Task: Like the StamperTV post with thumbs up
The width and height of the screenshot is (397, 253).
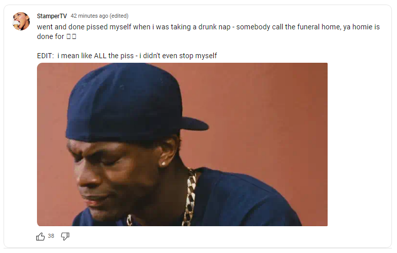Action: click(x=41, y=236)
